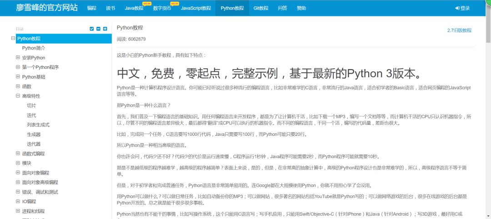
Task: Select the highlighted Python教程 tree row
Action: coord(64,39)
